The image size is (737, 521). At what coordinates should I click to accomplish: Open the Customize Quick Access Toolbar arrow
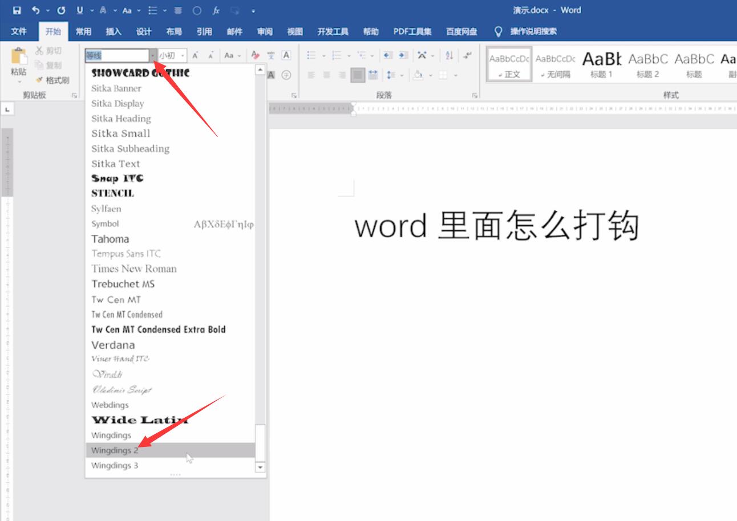pyautogui.click(x=253, y=11)
